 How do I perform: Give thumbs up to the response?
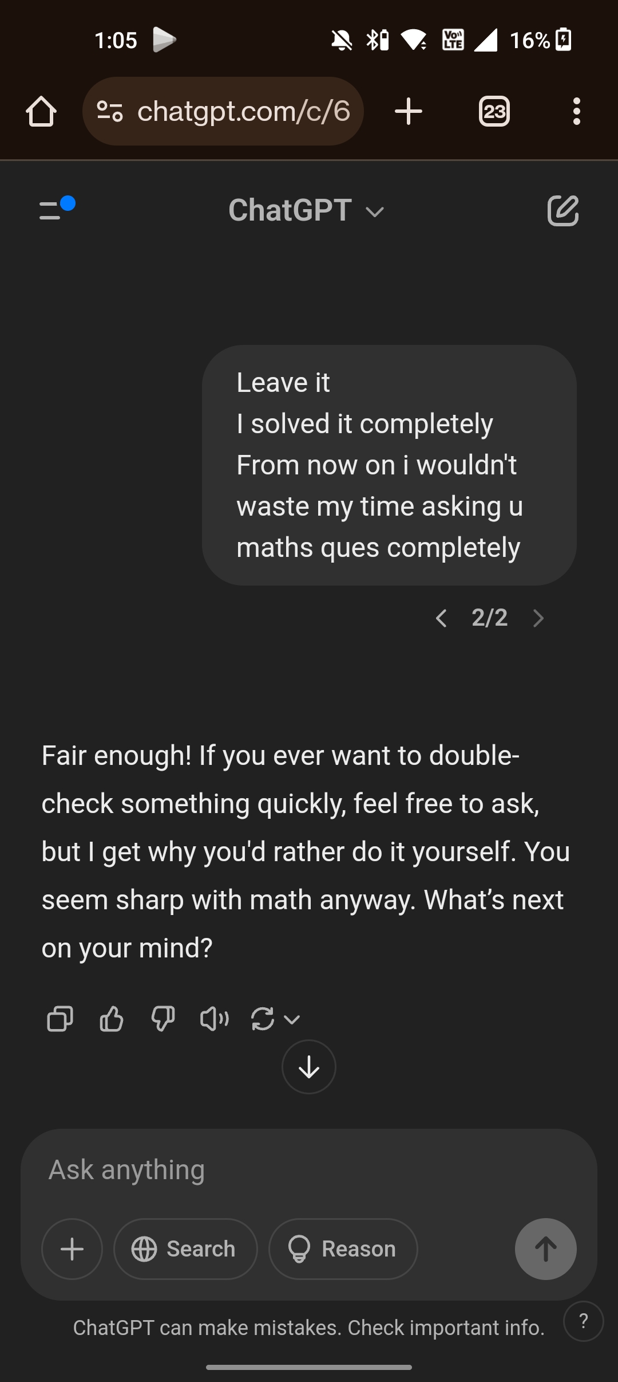coord(111,1019)
